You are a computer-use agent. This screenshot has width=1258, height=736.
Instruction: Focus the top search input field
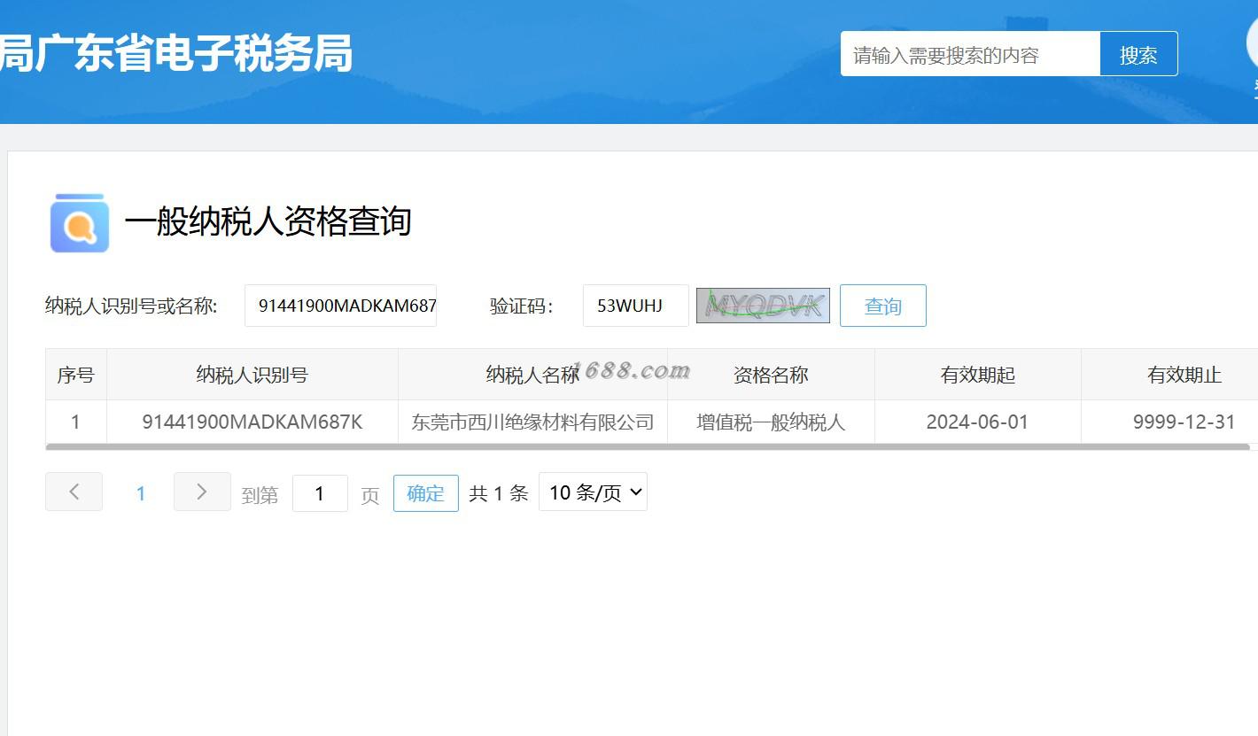[970, 54]
